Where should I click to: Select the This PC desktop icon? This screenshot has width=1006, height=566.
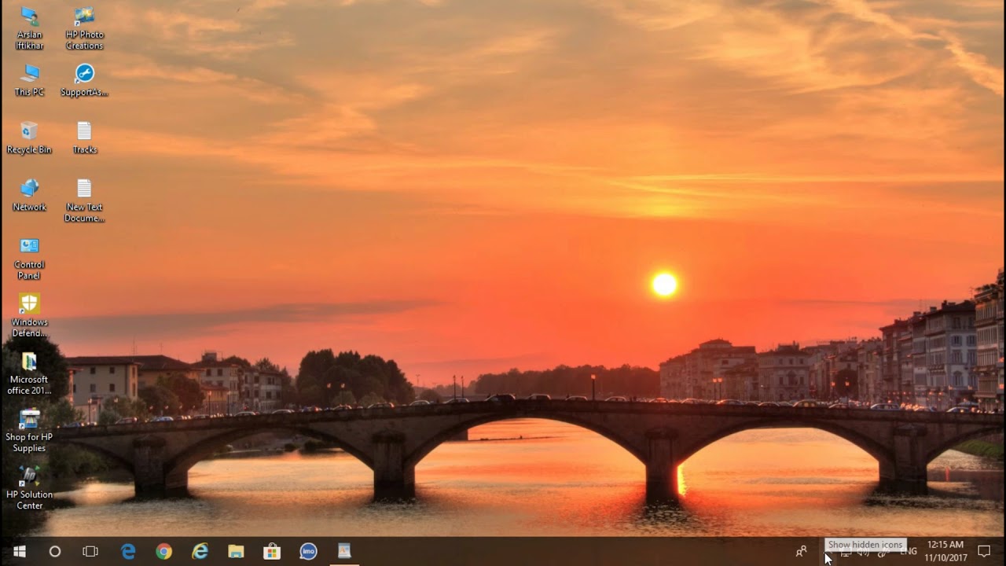coord(29,80)
